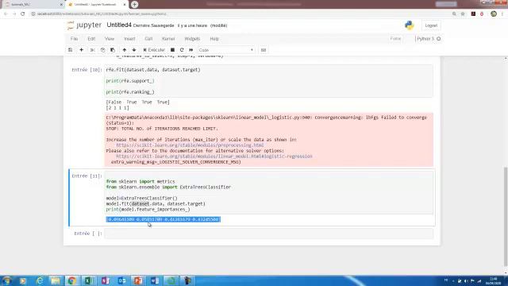Move selected cell up with the arrow
This screenshot has height=286, width=508.
125,50
